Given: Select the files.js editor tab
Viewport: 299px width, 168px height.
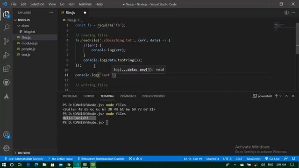Looking at the screenshot, I should [73, 13].
